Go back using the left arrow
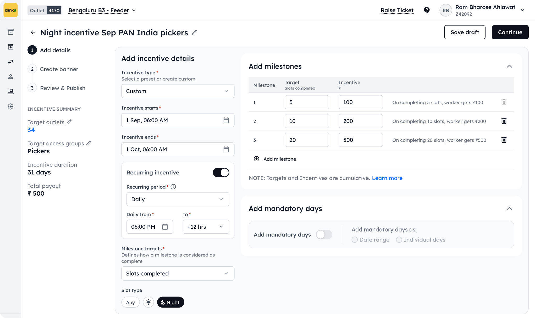This screenshot has height=318, width=535. coord(33,32)
